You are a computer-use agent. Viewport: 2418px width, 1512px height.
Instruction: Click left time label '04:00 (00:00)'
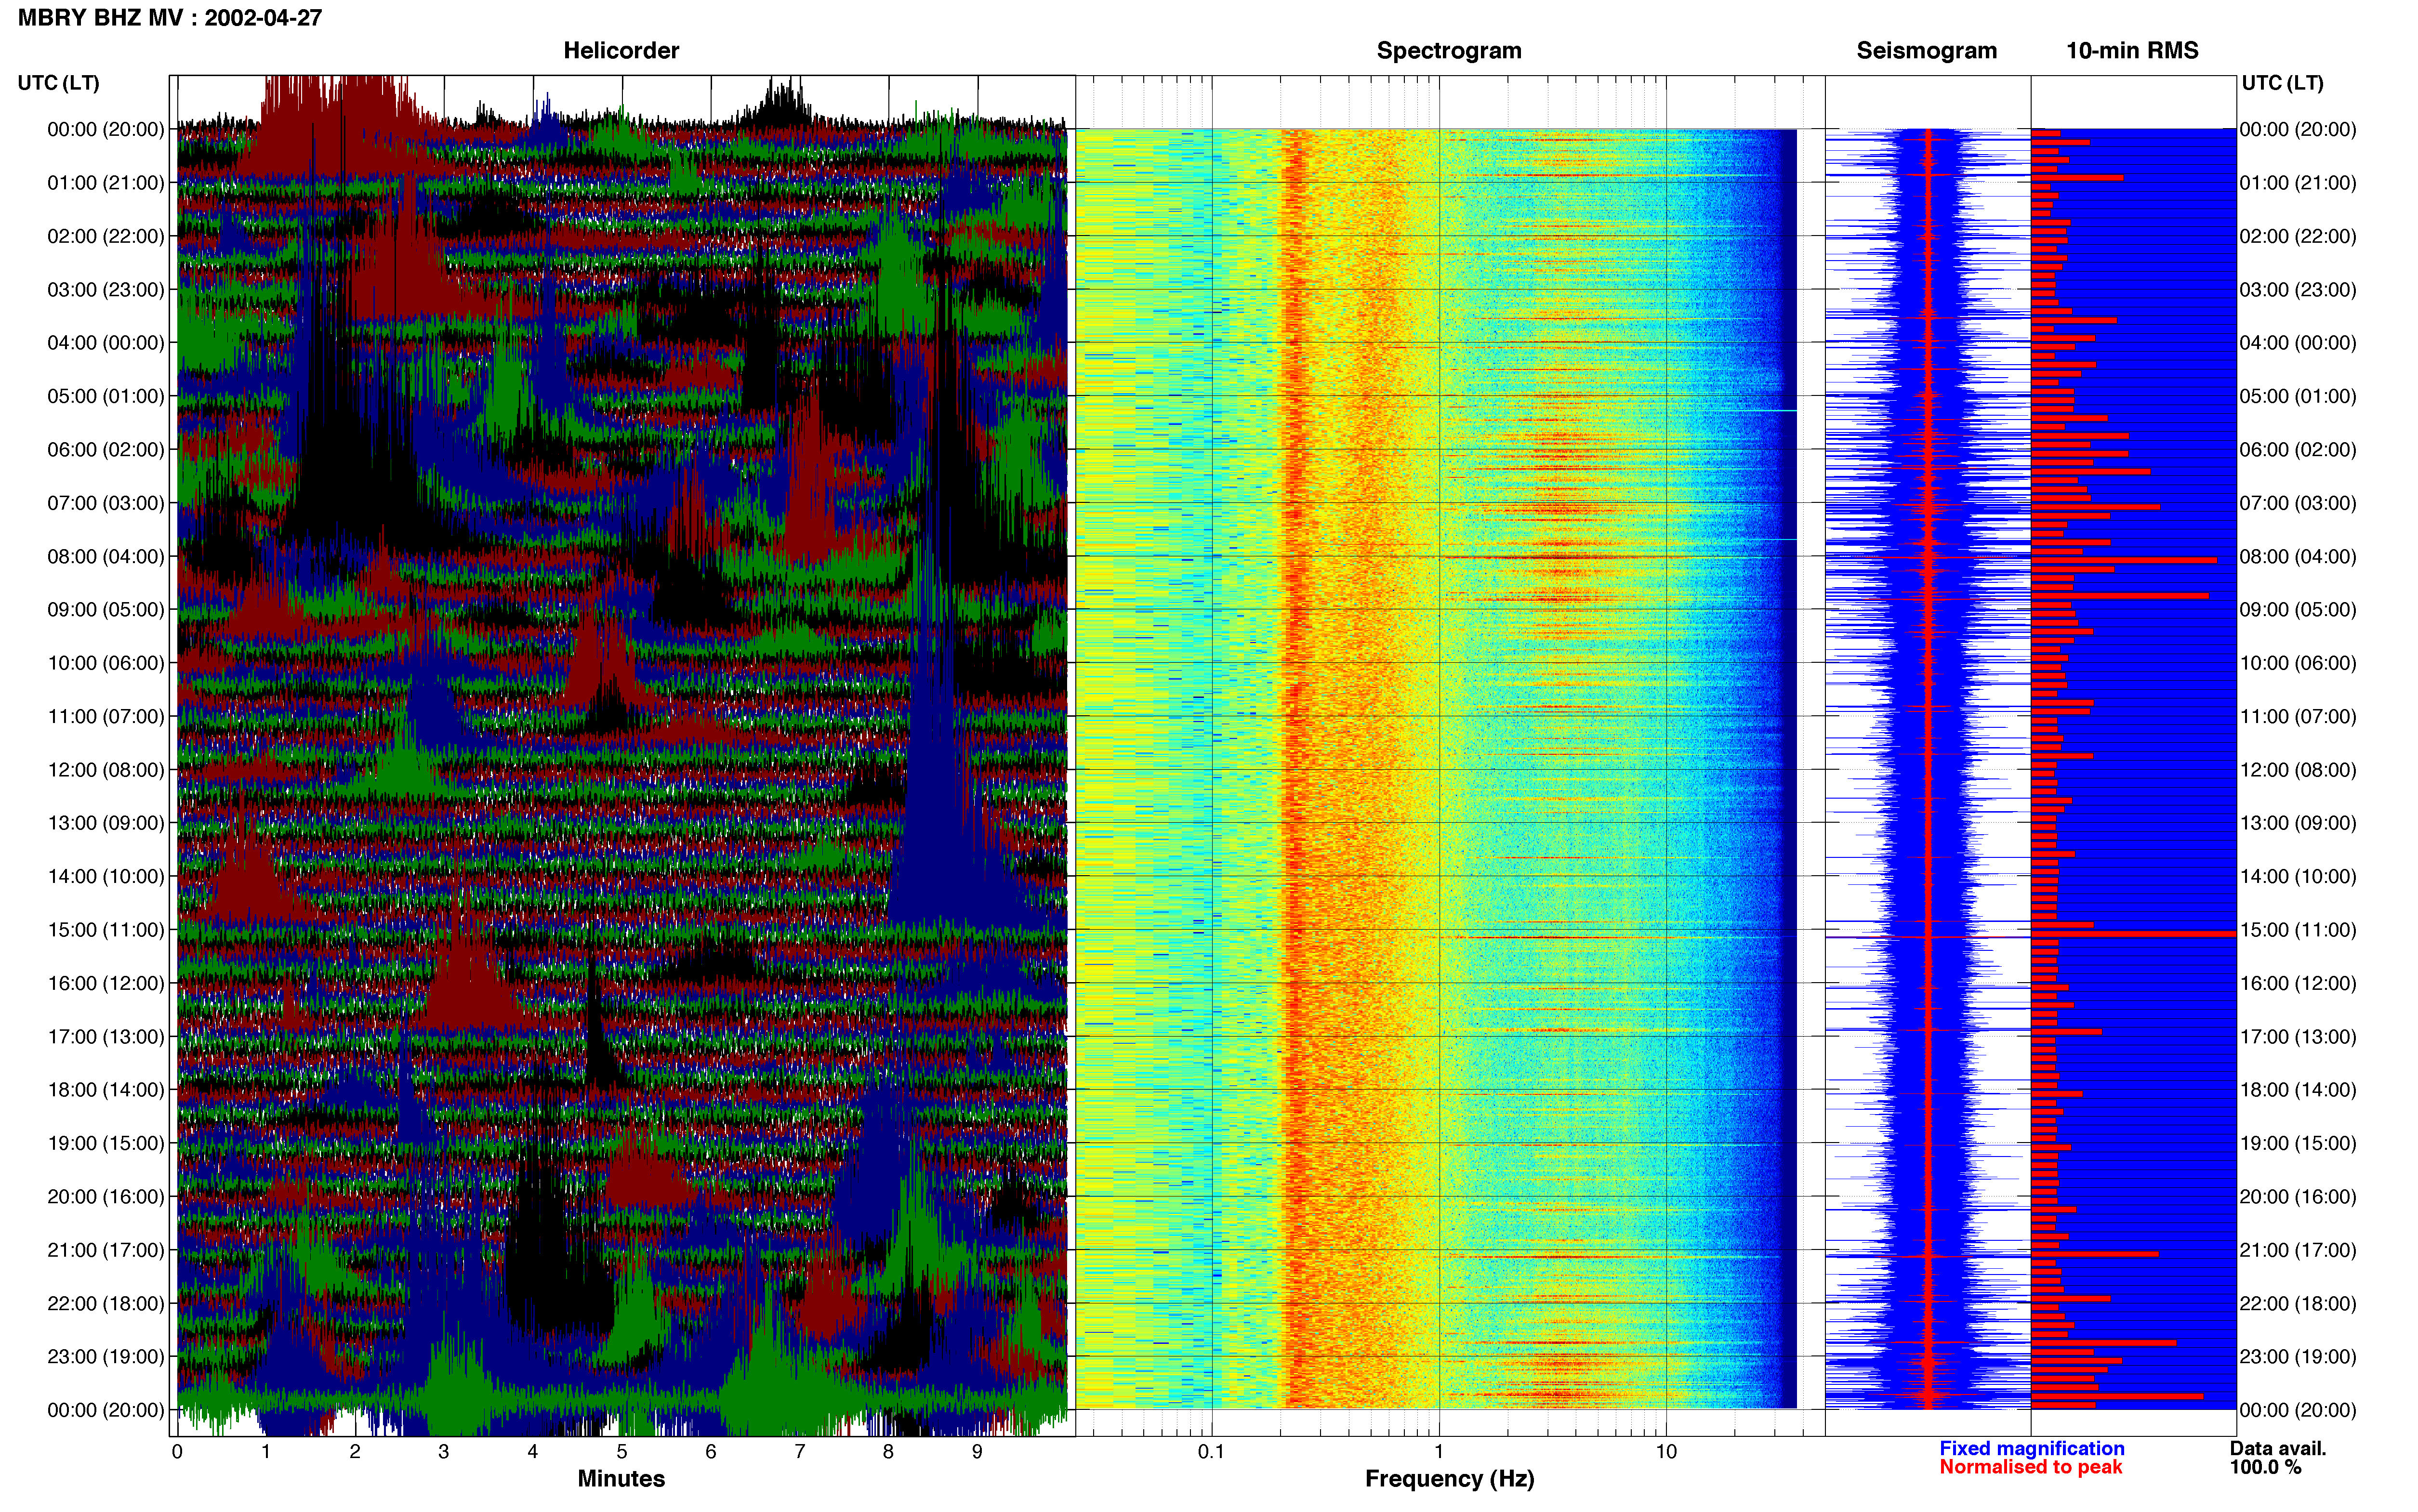coord(106,343)
